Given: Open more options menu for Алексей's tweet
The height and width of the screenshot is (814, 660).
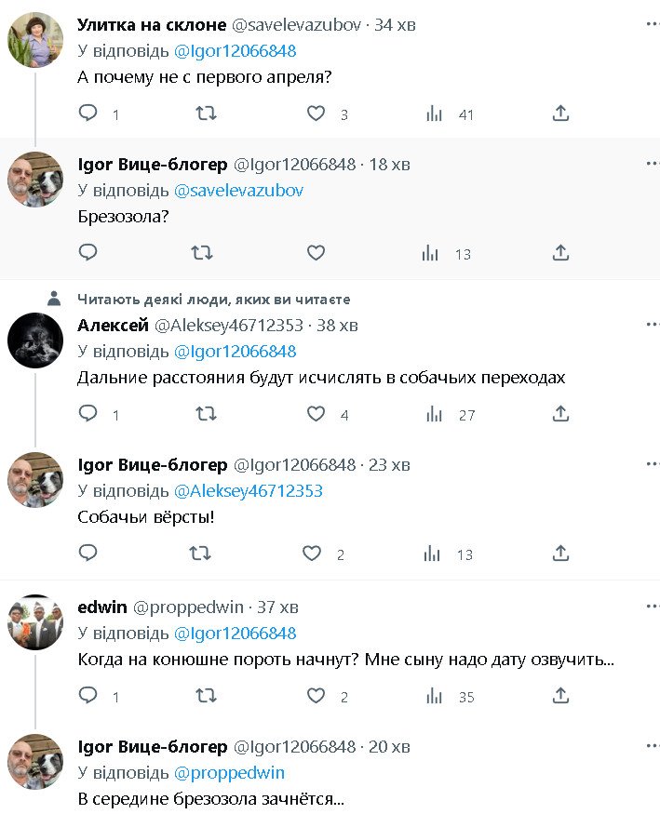Looking at the screenshot, I should (652, 325).
